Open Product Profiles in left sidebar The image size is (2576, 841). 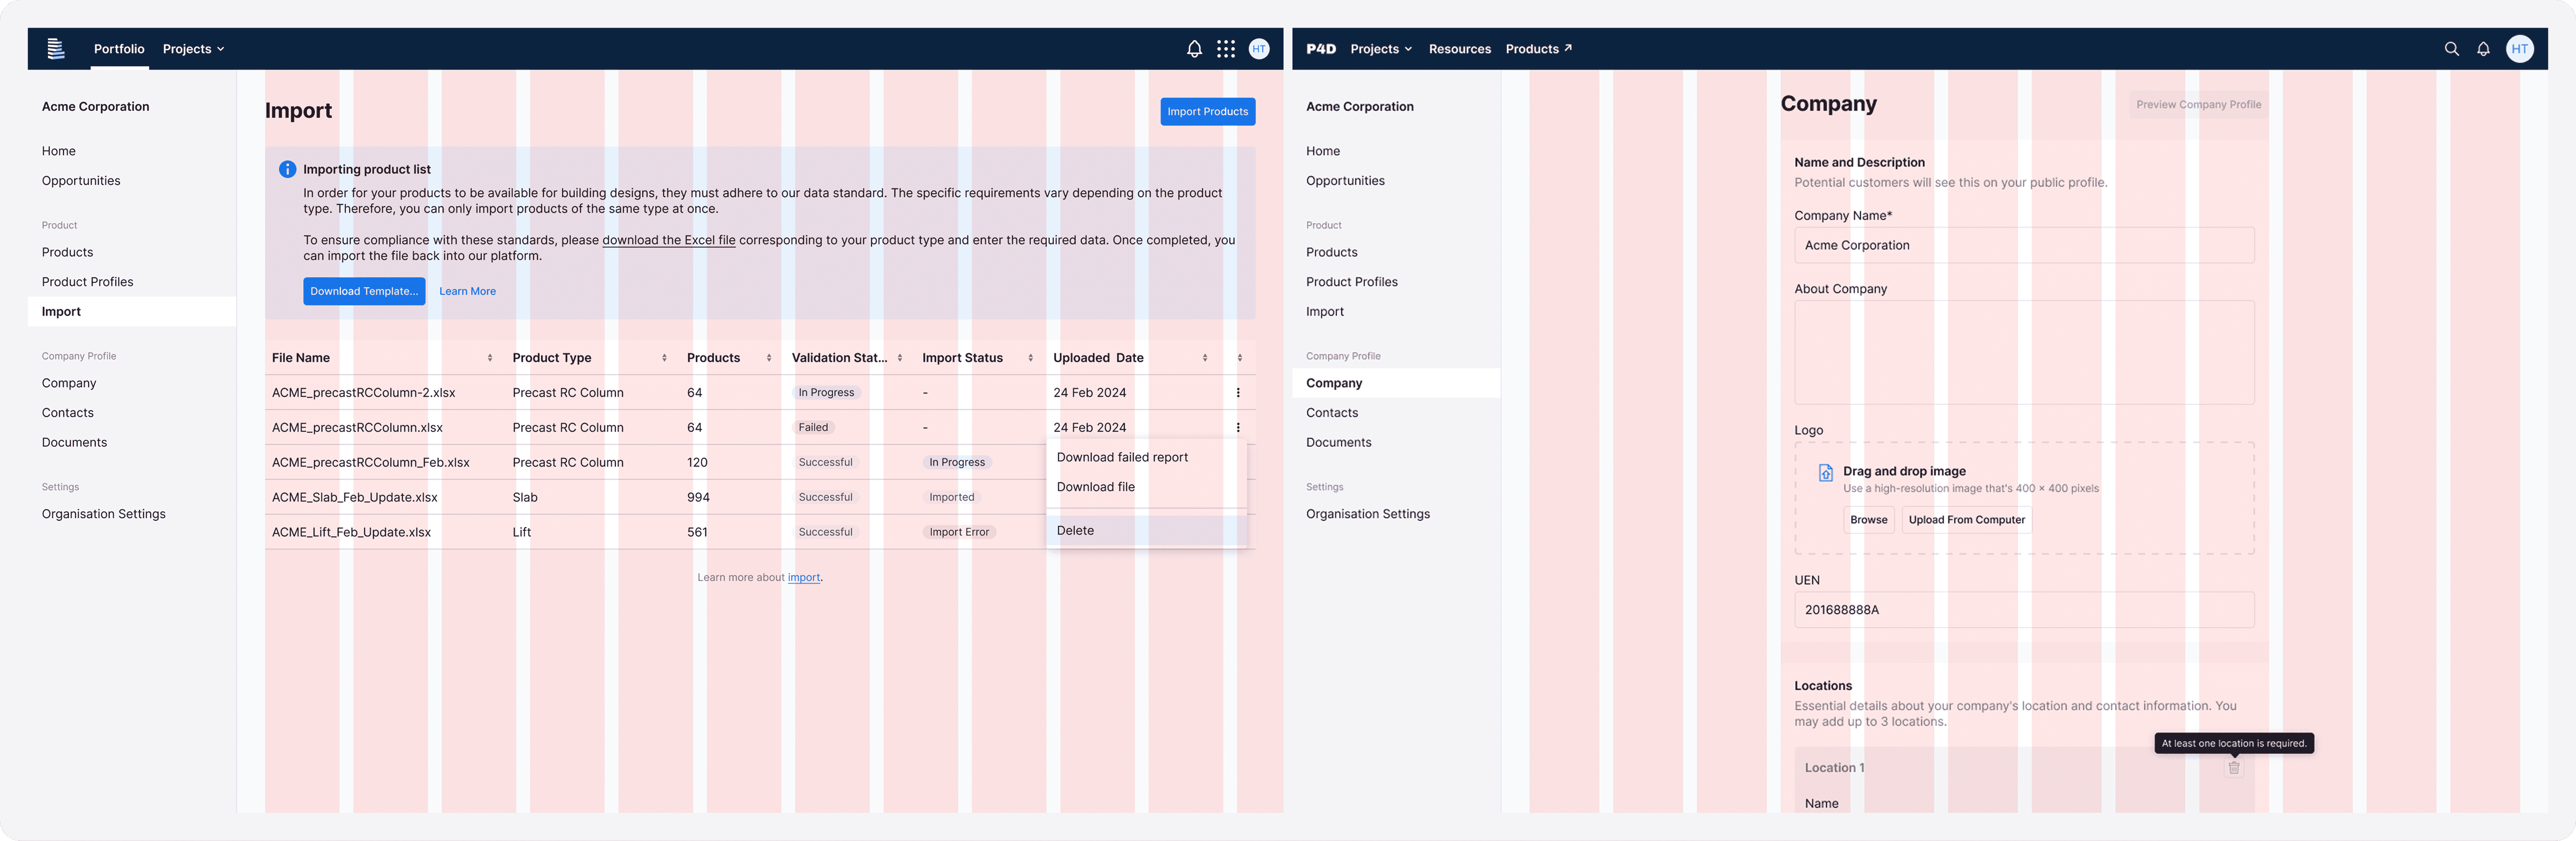click(88, 282)
